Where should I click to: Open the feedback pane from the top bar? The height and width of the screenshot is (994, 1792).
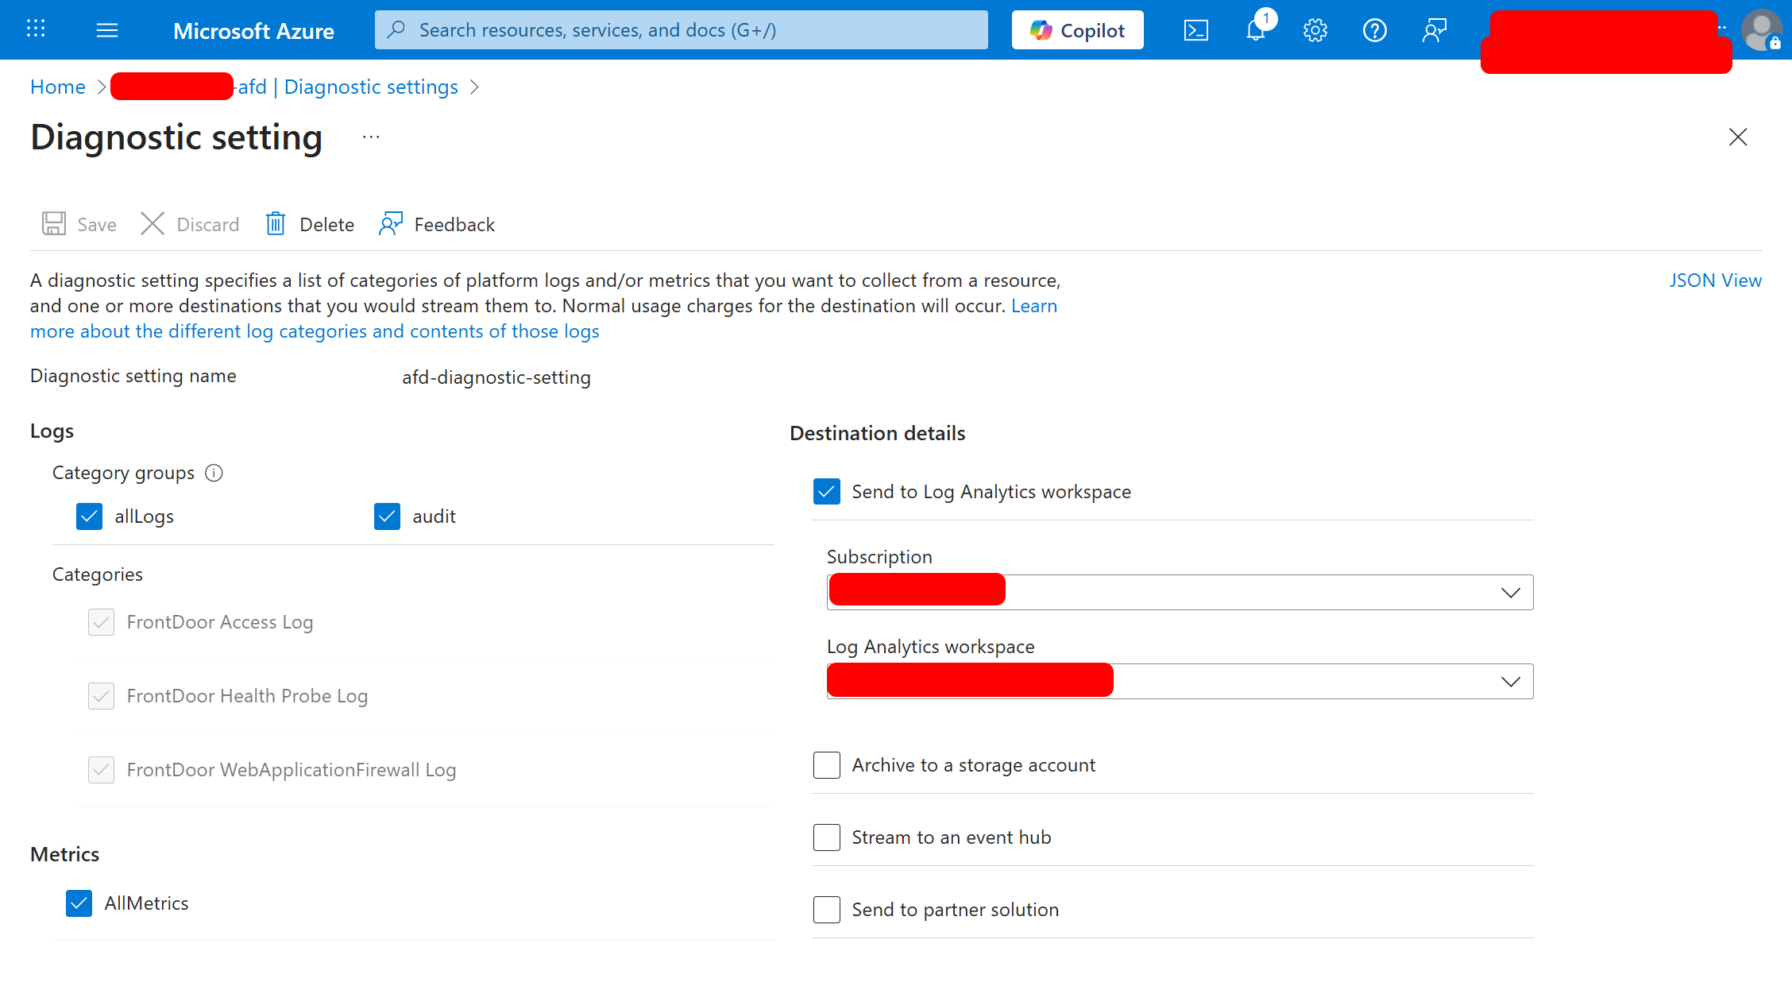[1434, 29]
